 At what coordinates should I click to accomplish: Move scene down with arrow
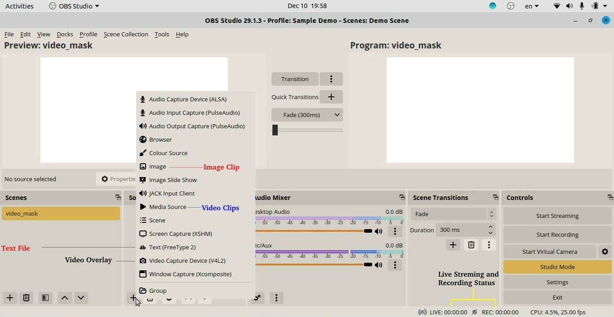81,298
